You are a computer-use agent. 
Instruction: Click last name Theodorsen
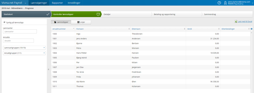137,34
